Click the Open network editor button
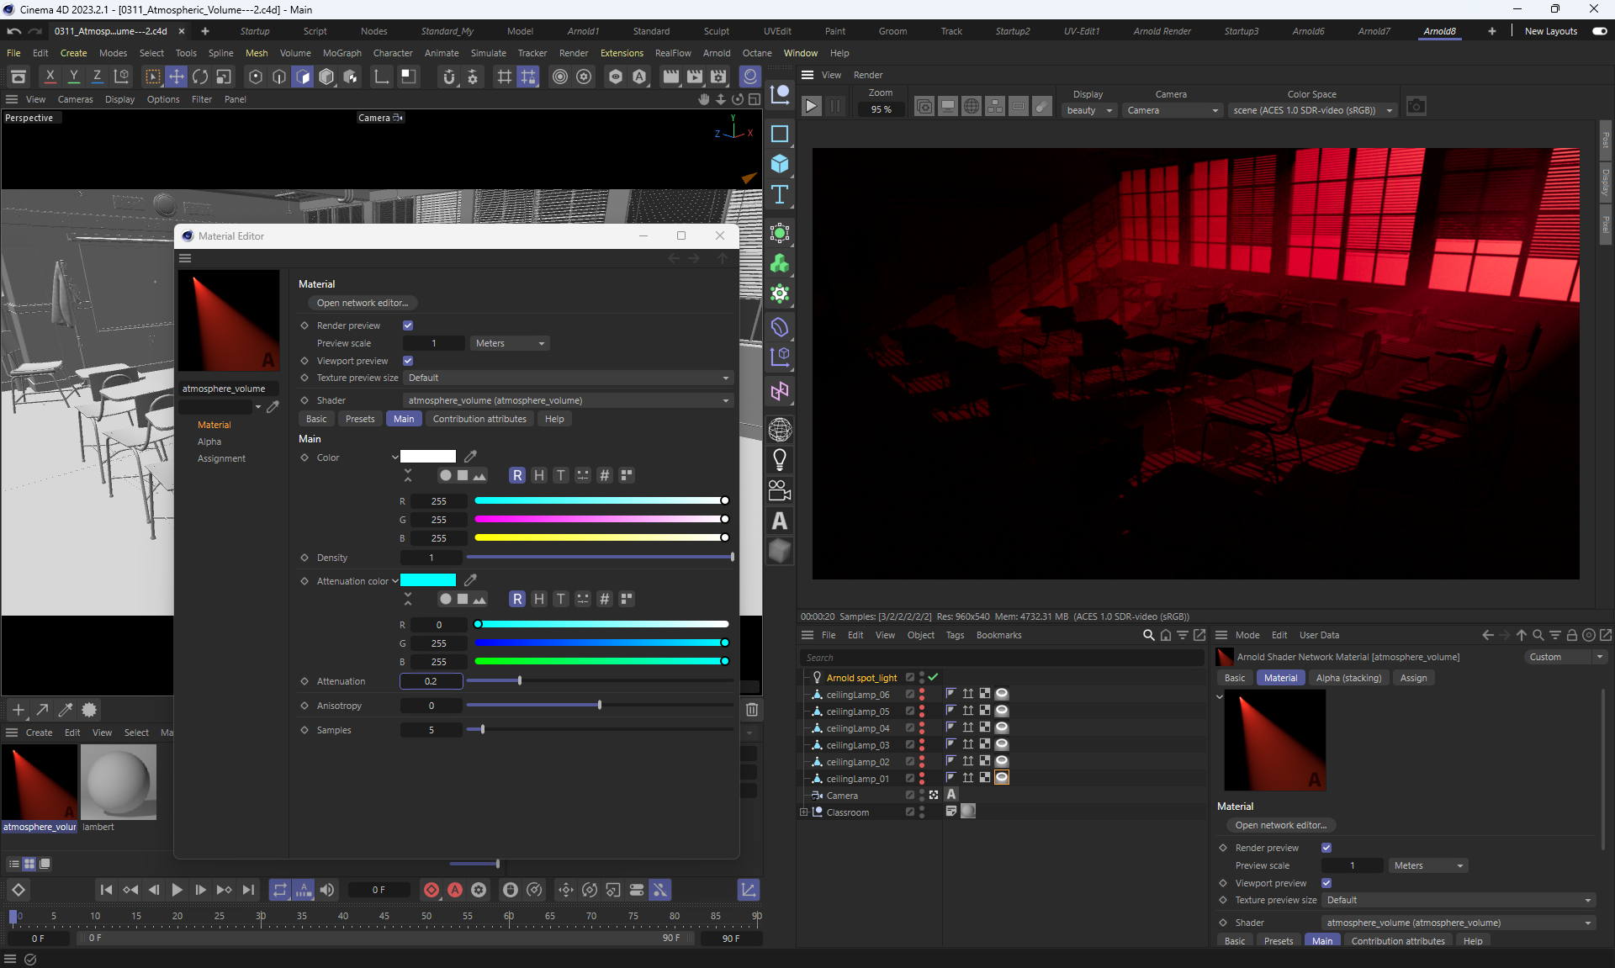The width and height of the screenshot is (1615, 968). [363, 303]
